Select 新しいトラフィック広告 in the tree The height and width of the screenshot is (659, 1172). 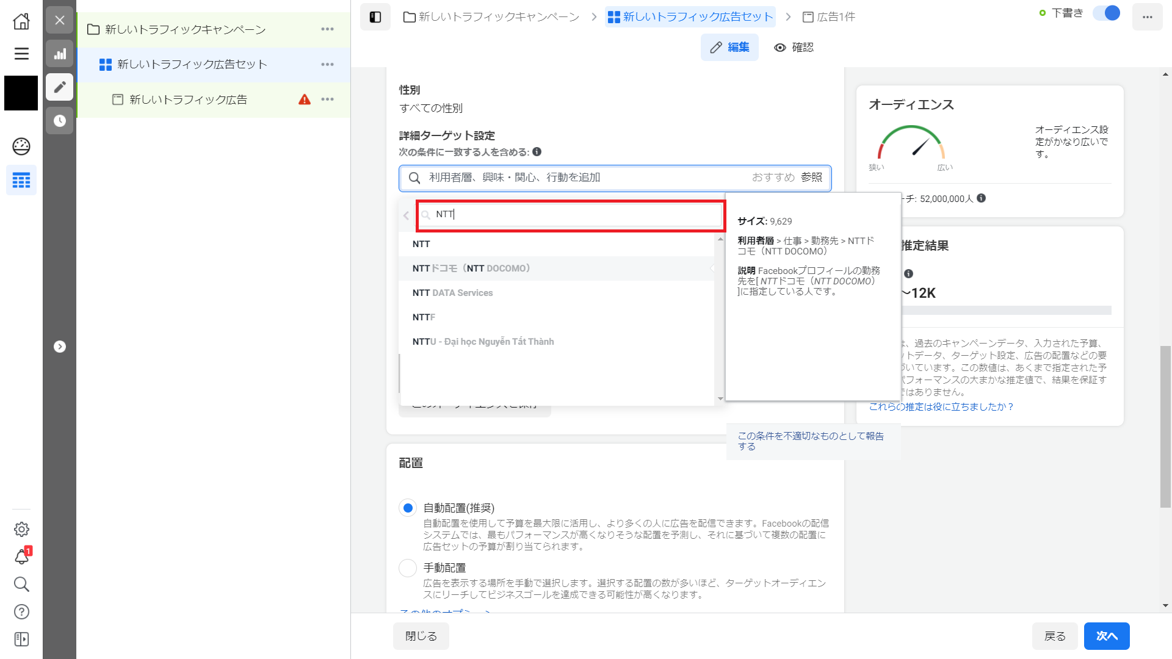pos(189,99)
